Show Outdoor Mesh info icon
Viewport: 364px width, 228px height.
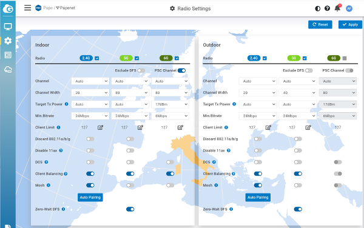pos(216,185)
